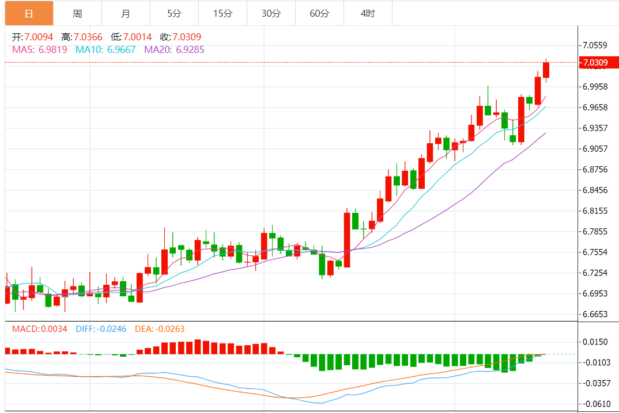Click the closing price 收:7.0309
619x413 pixels.
click(180, 37)
